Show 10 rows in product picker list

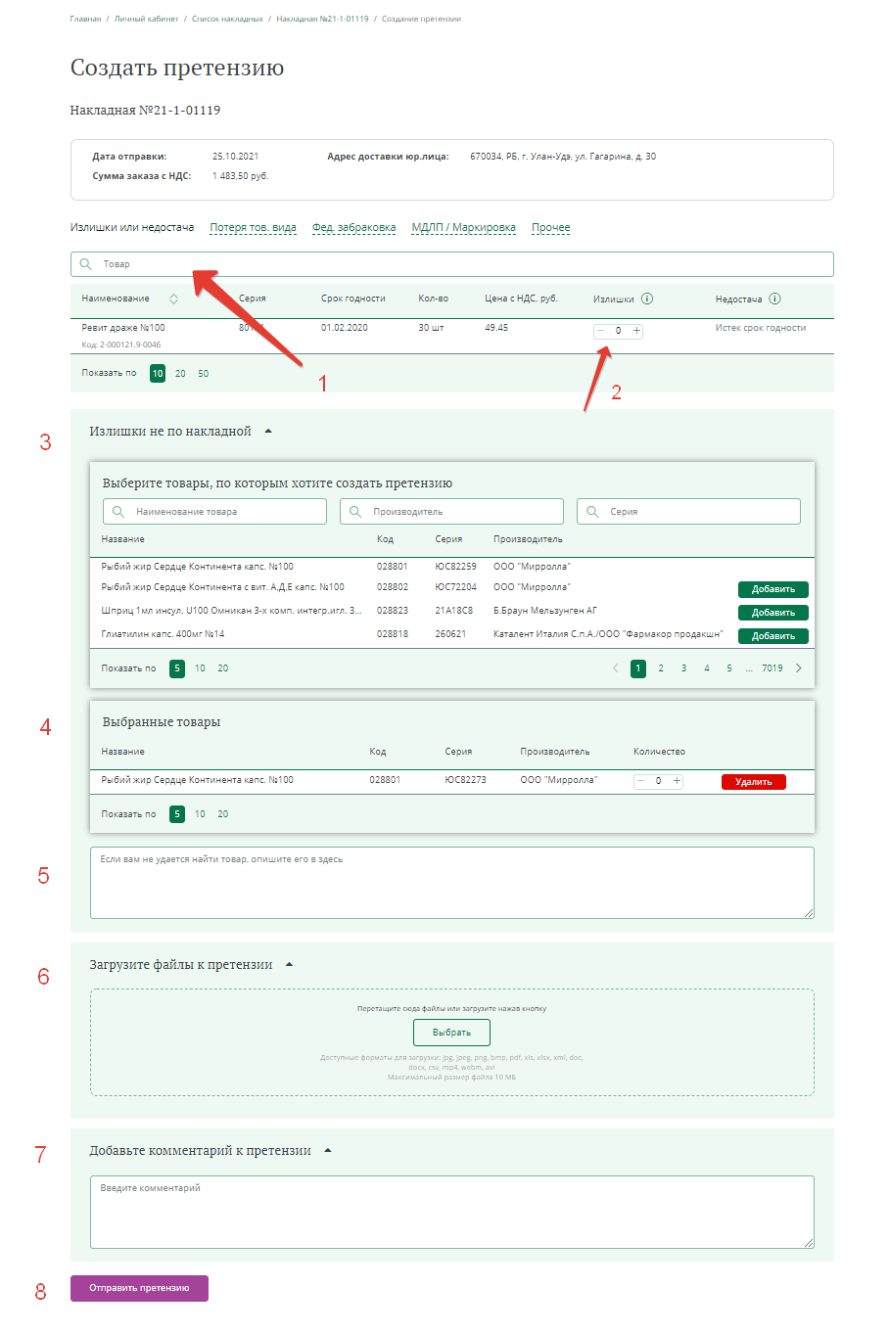click(x=200, y=668)
